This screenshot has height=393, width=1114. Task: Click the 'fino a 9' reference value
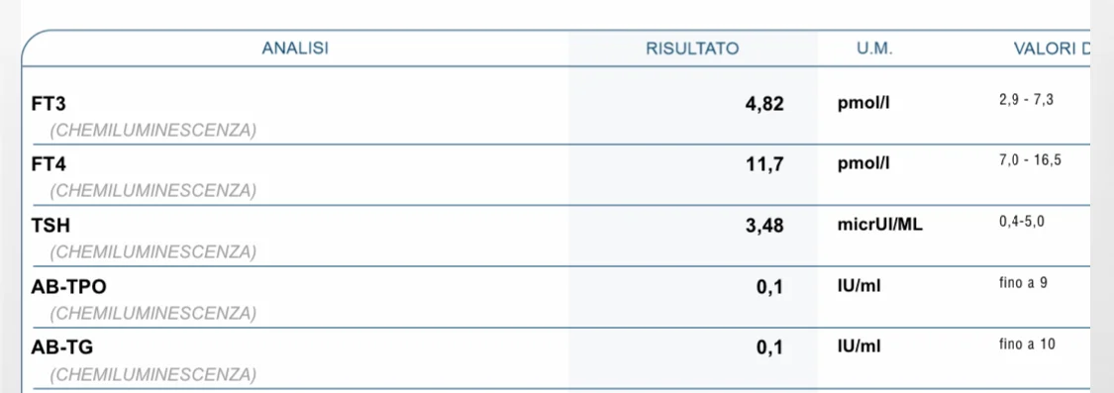point(1023,283)
